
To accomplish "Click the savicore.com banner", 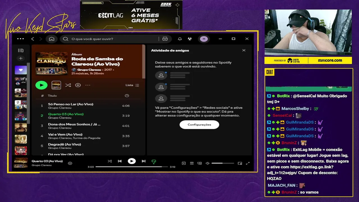I will coord(330,60).
